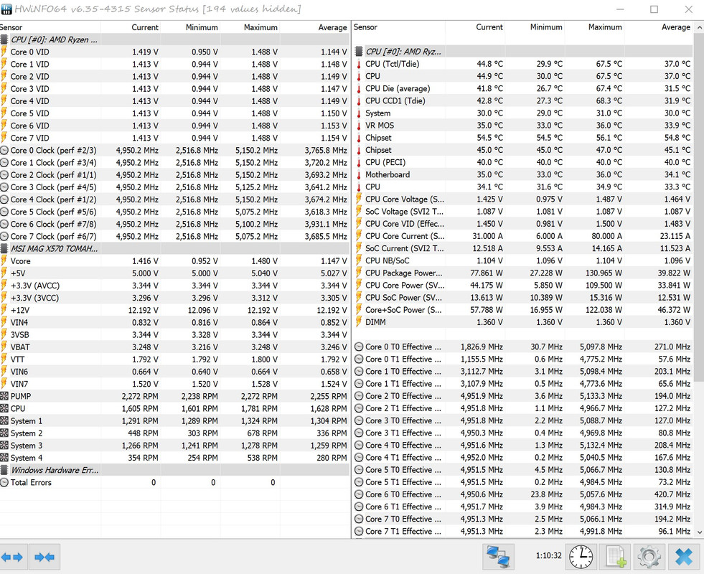Collapse the CPU [#0]: AMD Ryz... group, right panel

pyautogui.click(x=523, y=52)
